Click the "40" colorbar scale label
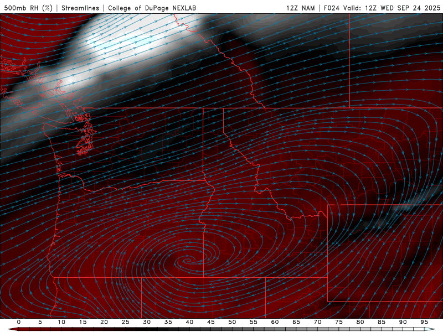Viewport: 443px width, 332px height. [x=189, y=322]
